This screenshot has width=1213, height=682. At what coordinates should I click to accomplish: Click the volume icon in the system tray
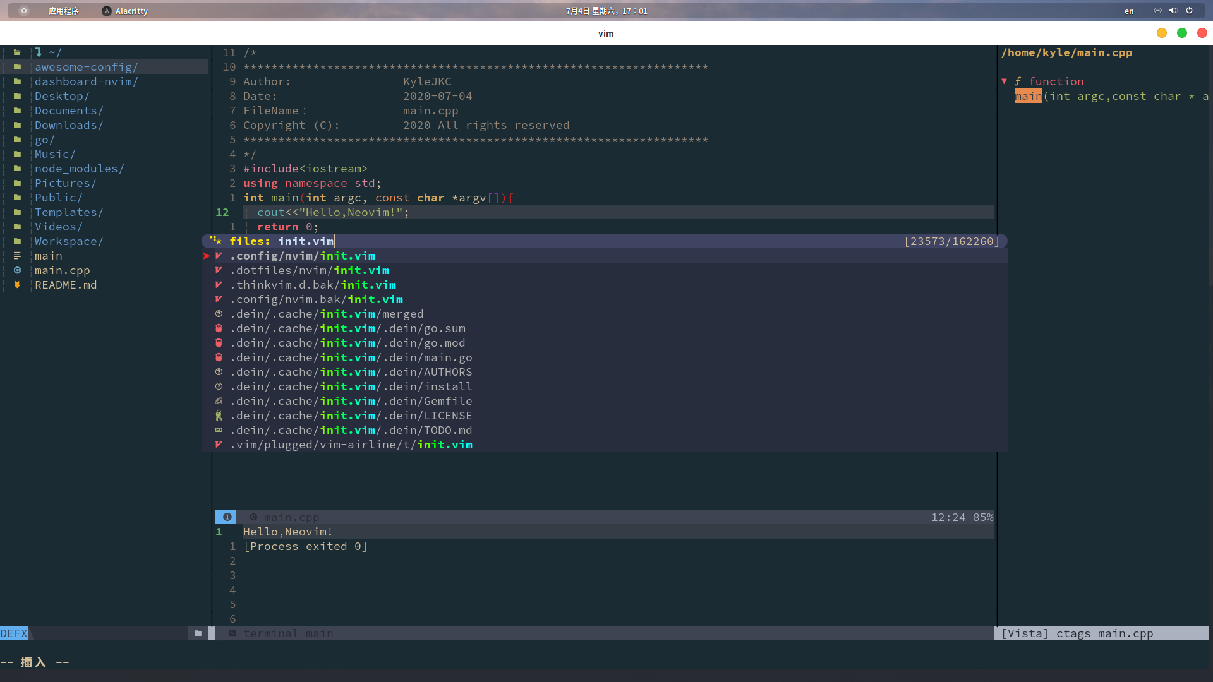click(x=1173, y=11)
